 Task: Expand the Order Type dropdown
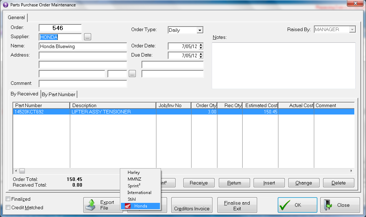(200, 30)
